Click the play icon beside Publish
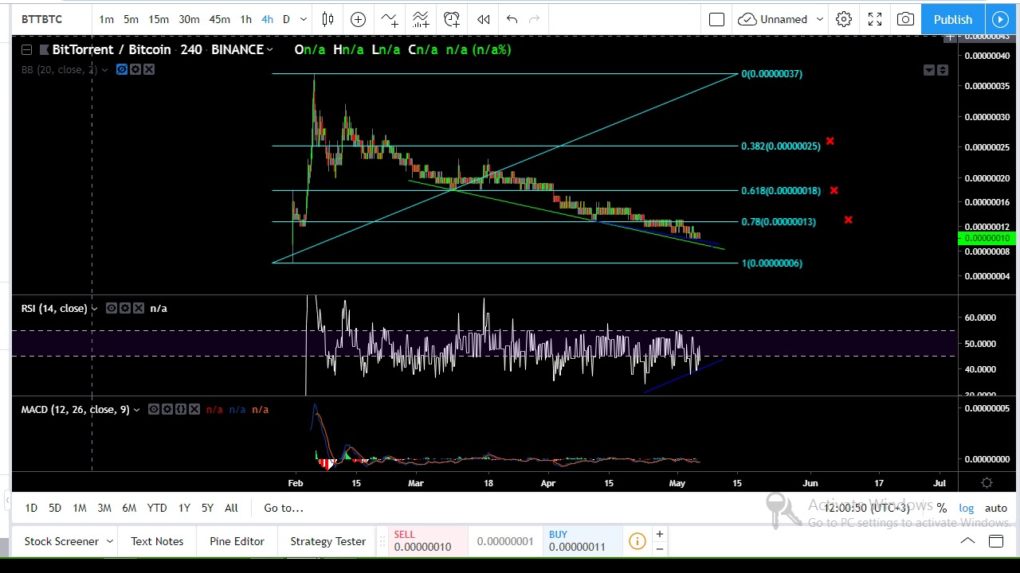The width and height of the screenshot is (1020, 573). point(1000,19)
